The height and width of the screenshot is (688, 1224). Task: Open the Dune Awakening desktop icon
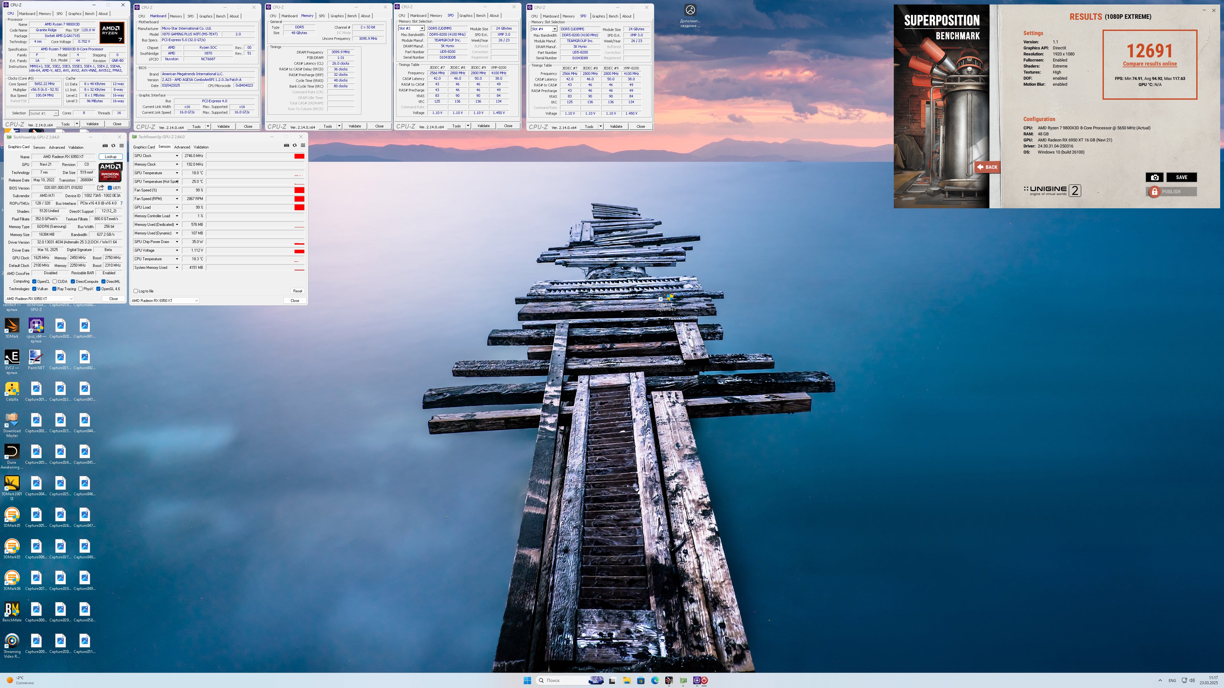tap(12, 456)
